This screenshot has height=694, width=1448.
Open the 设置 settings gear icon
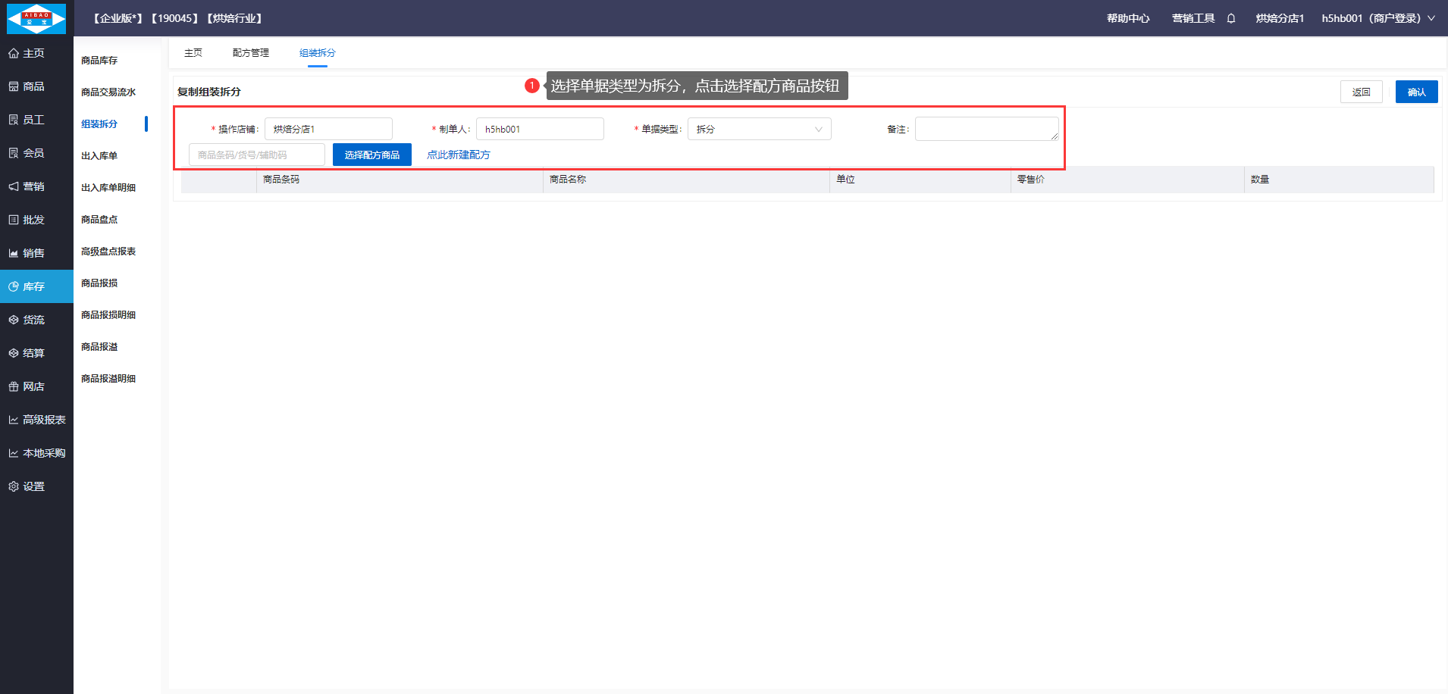click(14, 487)
